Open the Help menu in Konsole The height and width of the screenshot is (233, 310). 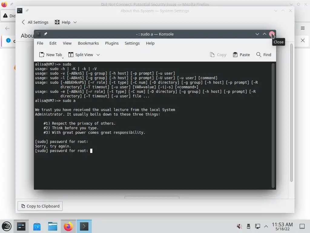click(x=150, y=43)
